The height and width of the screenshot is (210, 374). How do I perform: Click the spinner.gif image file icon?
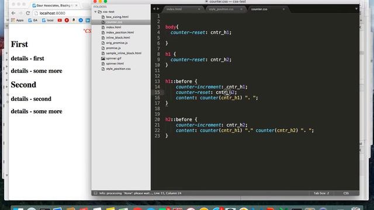click(x=103, y=58)
